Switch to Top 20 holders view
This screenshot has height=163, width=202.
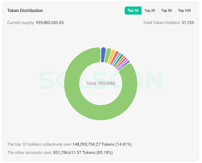point(150,10)
